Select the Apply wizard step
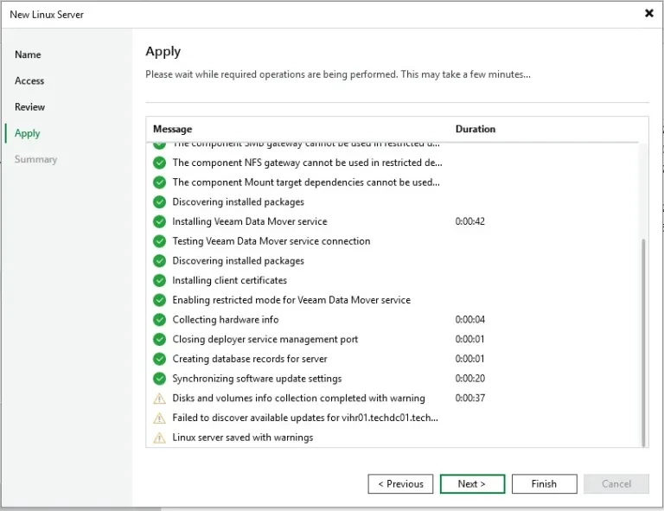The width and height of the screenshot is (664, 511). point(28,133)
